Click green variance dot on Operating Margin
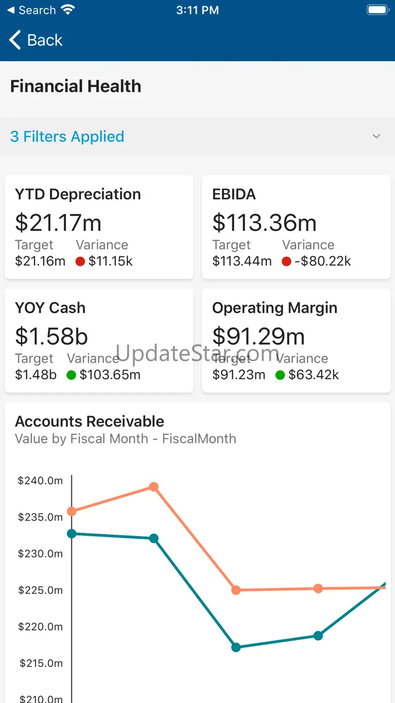This screenshot has width=395, height=703. 280,375
